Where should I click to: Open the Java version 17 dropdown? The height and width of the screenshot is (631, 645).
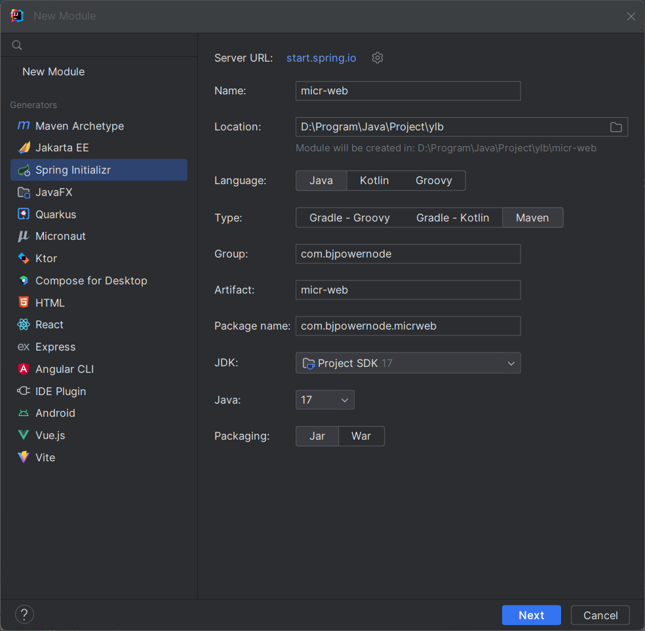click(325, 400)
